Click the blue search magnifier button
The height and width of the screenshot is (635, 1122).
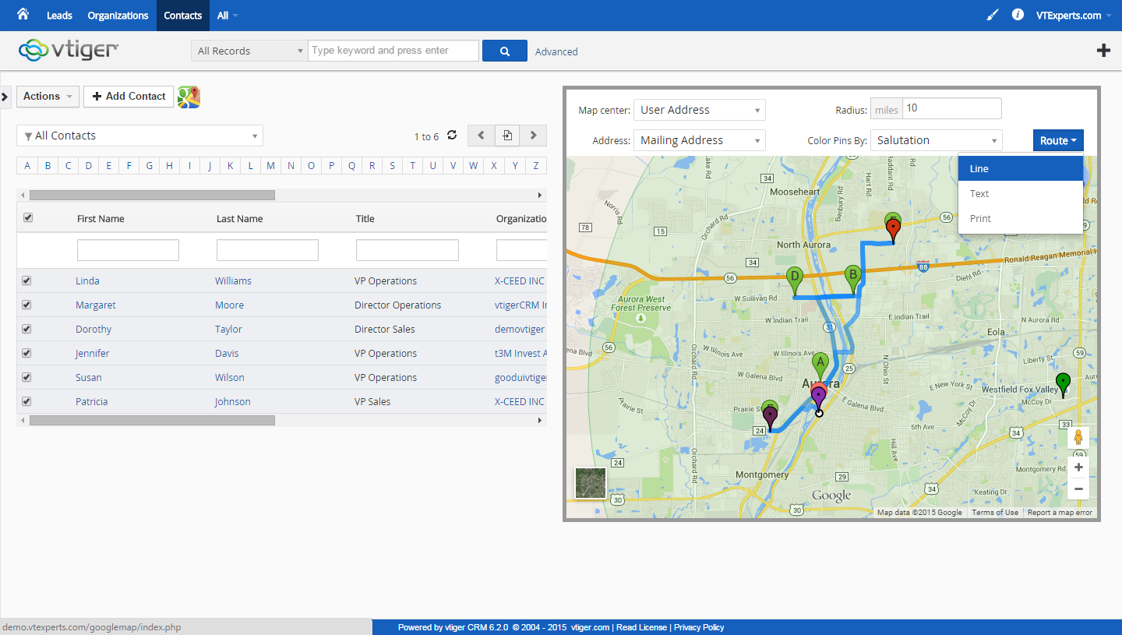click(505, 51)
